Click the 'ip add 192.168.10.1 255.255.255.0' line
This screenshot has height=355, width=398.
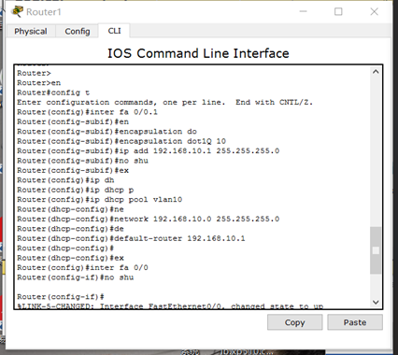tap(149, 150)
